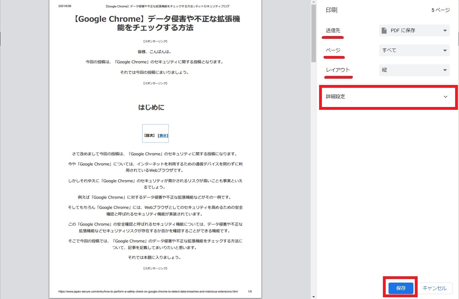Click the それでは今回の投稿にまいりましょう。 line
Screen dimensions: 459x299
click(x=155, y=72)
